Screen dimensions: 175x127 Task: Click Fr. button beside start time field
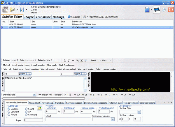pos(29,74)
